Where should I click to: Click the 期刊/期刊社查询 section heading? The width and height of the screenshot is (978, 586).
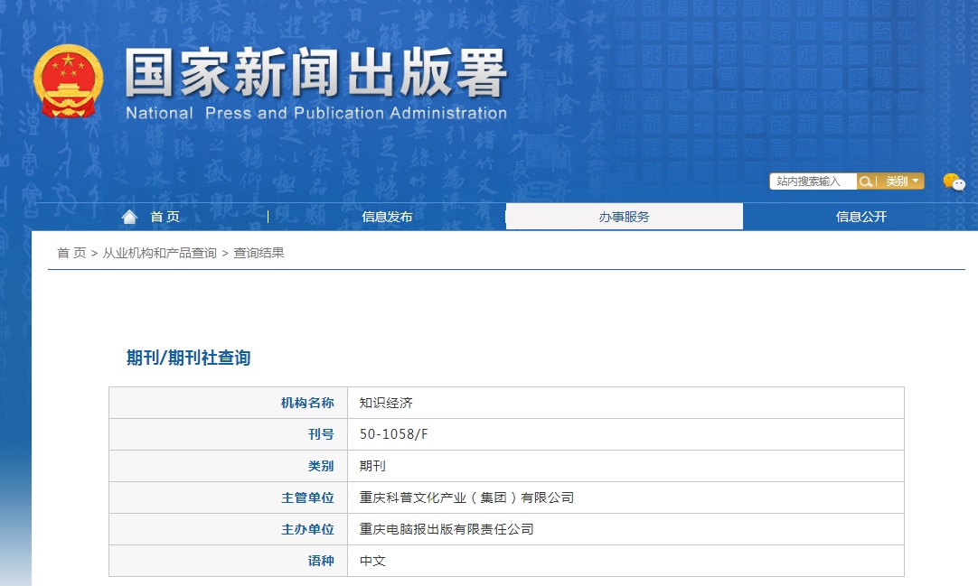(187, 357)
